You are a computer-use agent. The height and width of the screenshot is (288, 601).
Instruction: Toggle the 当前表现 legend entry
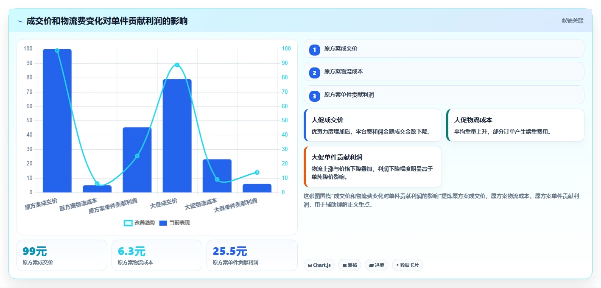point(174,223)
